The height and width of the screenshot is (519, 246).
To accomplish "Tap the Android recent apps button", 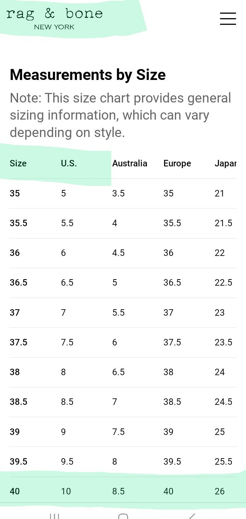I will click(55, 516).
